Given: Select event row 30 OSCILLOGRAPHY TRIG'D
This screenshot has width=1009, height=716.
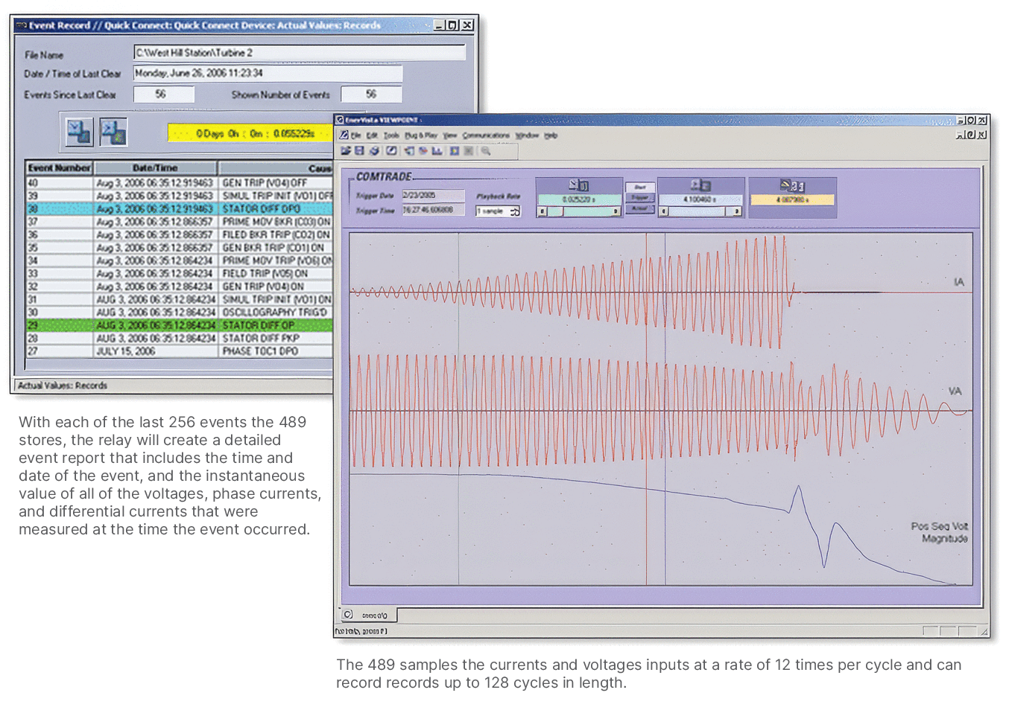Looking at the screenshot, I should click(179, 312).
